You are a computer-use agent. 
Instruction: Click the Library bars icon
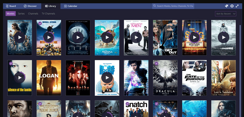click(46, 6)
